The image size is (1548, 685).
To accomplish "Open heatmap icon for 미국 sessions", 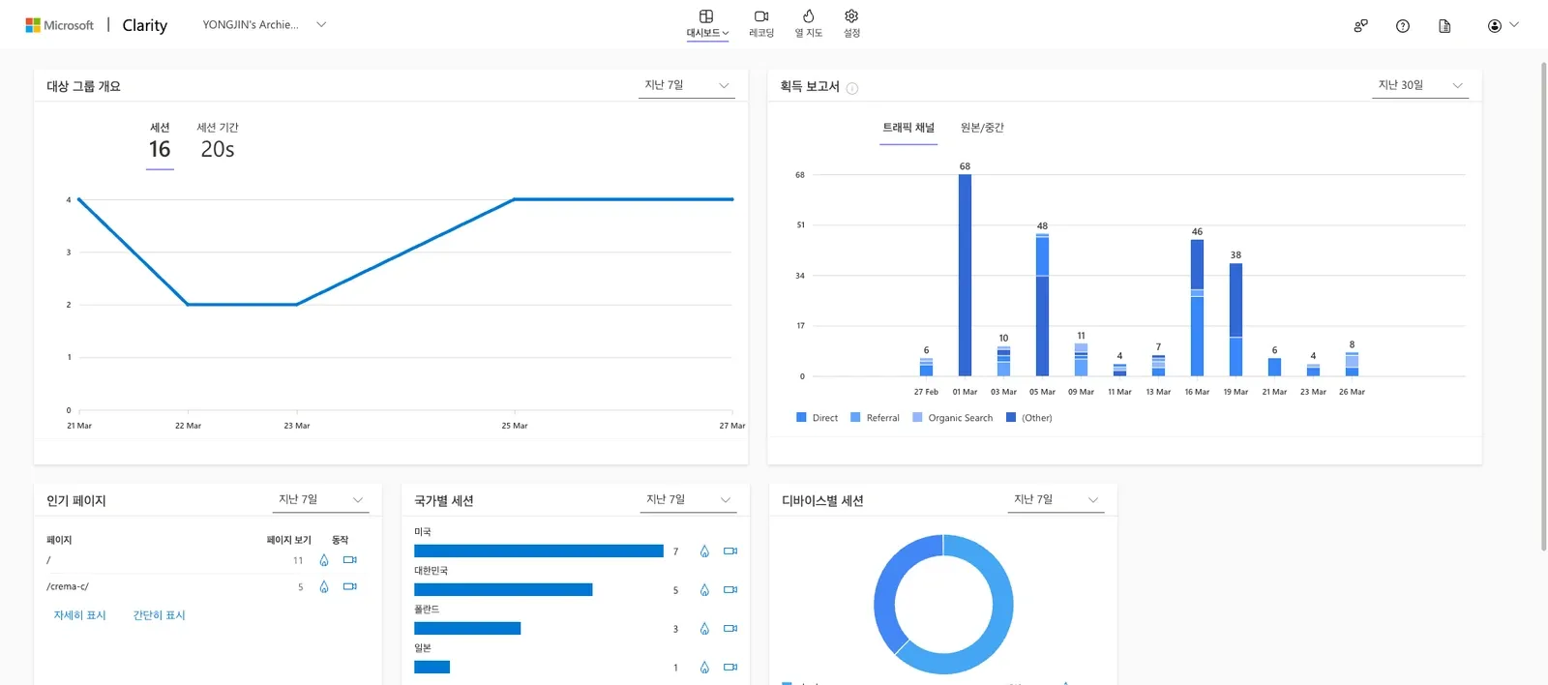I will click(704, 551).
